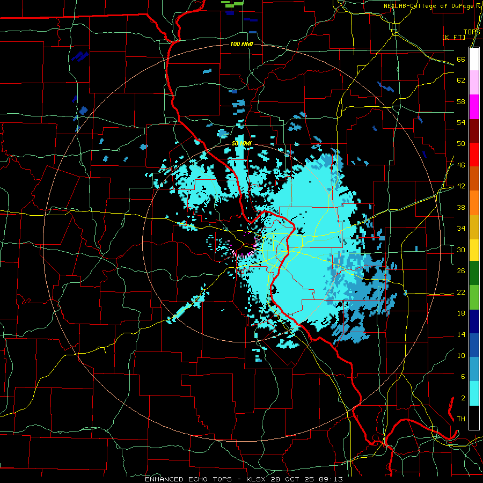Click the orange 42 kft legend swatch
The image size is (483, 483).
(474, 203)
